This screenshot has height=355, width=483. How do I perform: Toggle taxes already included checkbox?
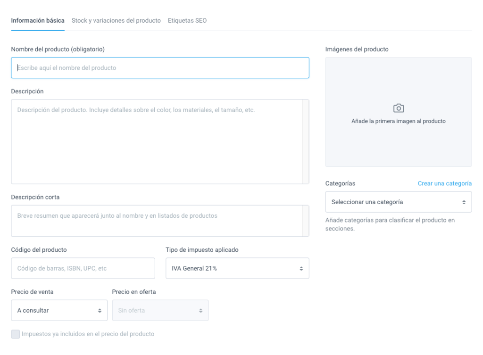click(16, 334)
